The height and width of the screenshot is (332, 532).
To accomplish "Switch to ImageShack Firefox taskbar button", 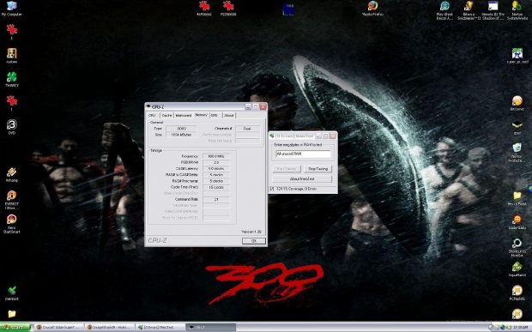I will (x=110, y=327).
